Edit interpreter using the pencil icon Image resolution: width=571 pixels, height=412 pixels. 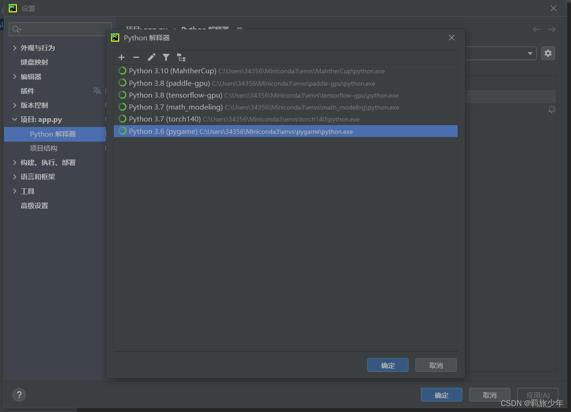click(x=151, y=57)
